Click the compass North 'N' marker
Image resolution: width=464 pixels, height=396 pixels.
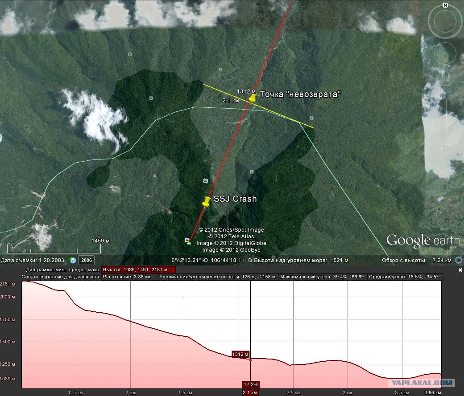[x=445, y=5]
